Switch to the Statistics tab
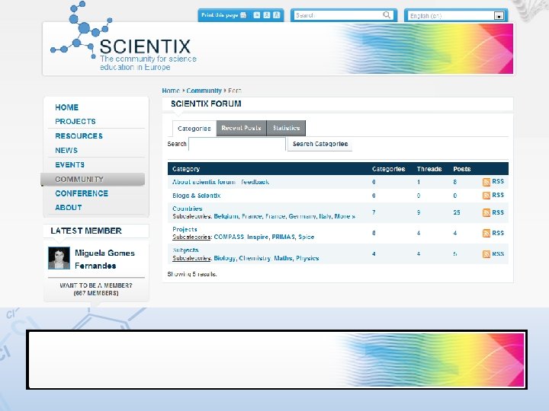549x411 pixels. click(x=286, y=128)
